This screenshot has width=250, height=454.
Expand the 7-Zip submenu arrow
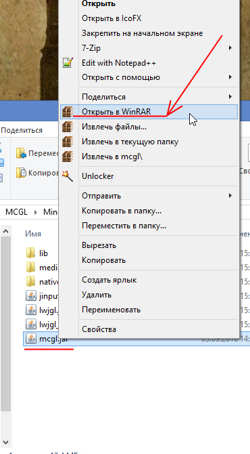click(230, 48)
